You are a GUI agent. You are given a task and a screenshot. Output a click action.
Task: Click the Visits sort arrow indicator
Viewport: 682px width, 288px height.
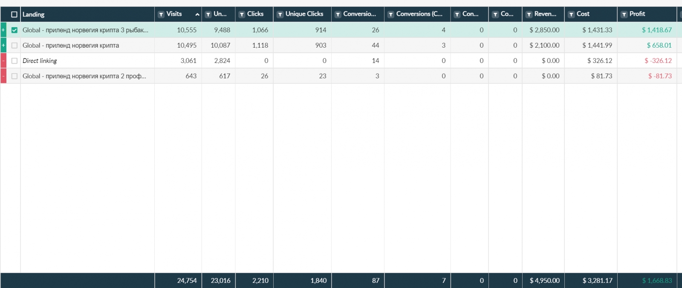(197, 14)
